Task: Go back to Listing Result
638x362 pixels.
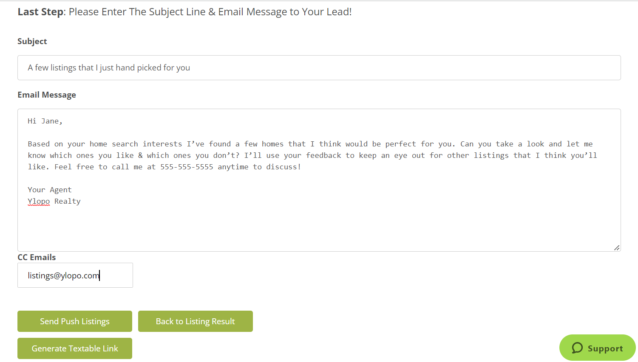Action: [196, 321]
